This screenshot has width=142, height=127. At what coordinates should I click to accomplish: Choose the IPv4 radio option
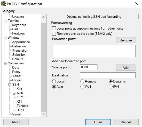[x=82, y=87]
